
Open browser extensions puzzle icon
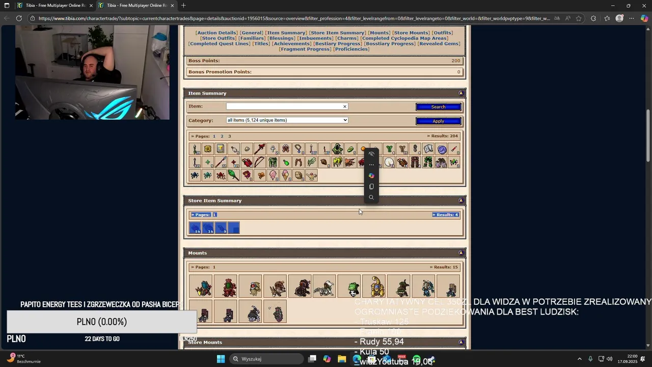pyautogui.click(x=593, y=18)
